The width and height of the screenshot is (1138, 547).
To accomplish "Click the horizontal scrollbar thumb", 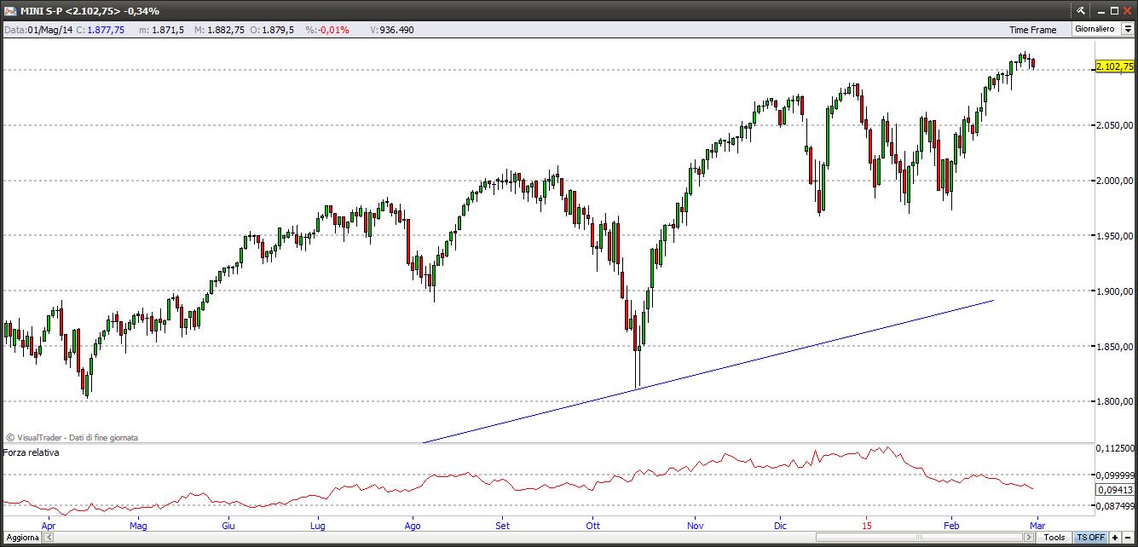I will pos(919,538).
